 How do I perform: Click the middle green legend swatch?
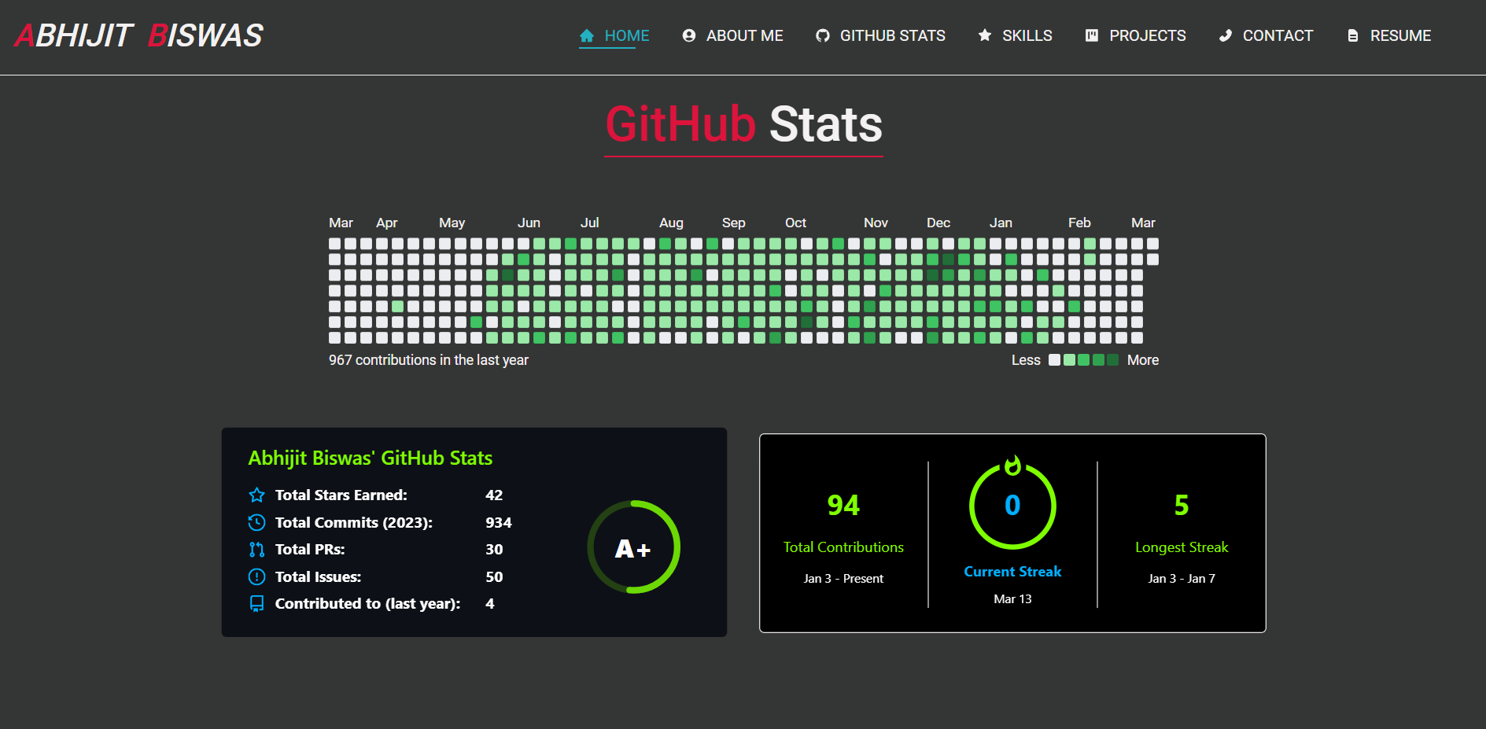1084,360
